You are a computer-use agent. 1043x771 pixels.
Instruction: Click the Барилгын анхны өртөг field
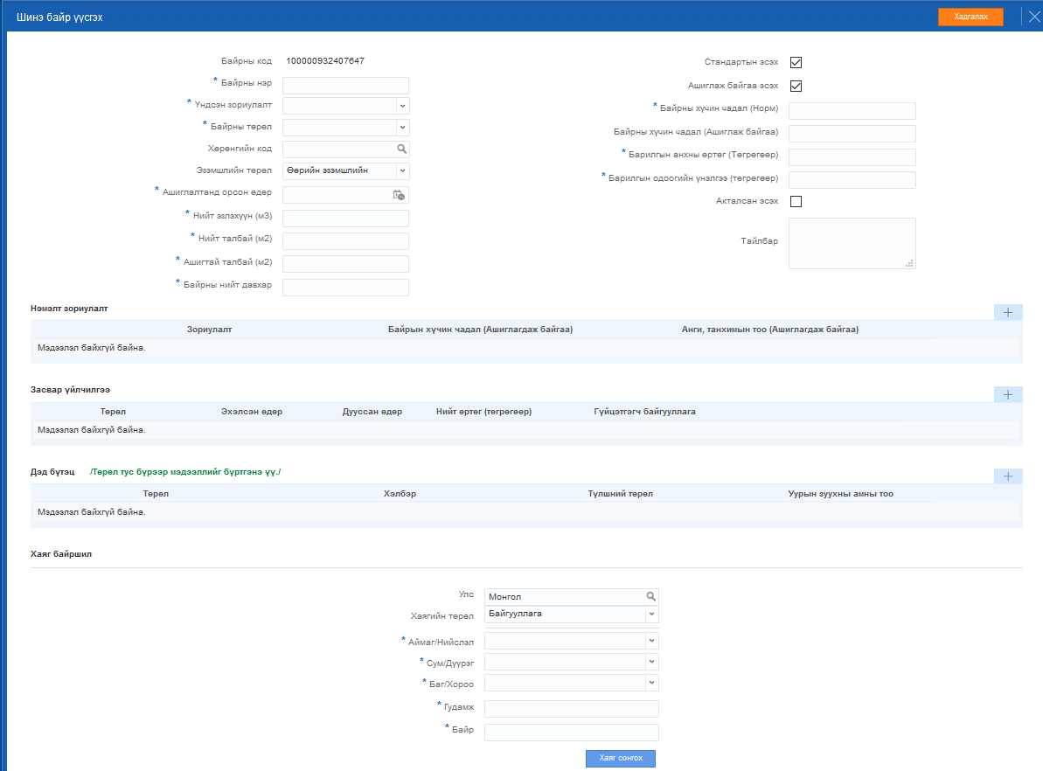pyautogui.click(x=852, y=157)
